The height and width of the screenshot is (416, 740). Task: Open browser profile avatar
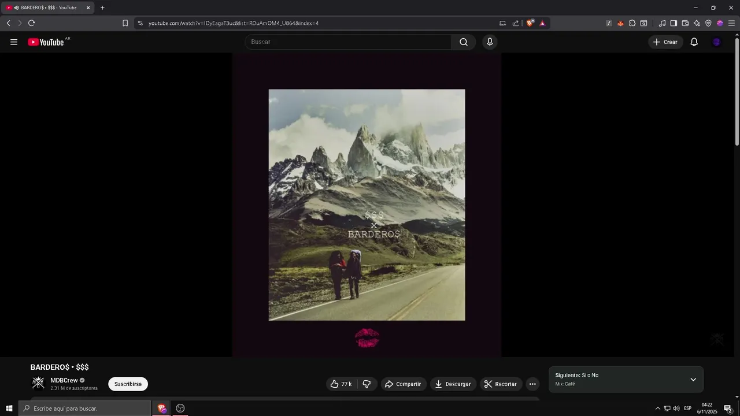coord(720,23)
